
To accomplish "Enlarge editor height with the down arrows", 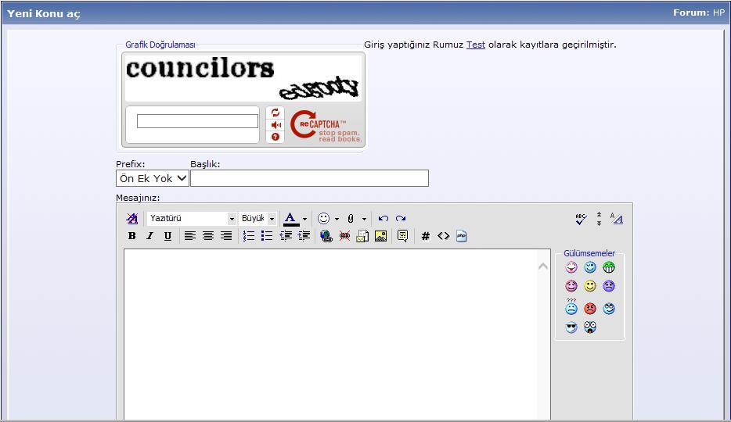I will 599,223.
